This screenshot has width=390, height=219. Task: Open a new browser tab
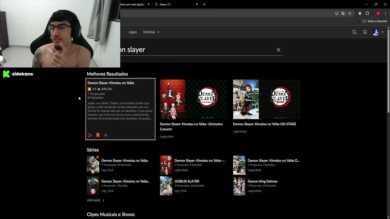(204, 4)
